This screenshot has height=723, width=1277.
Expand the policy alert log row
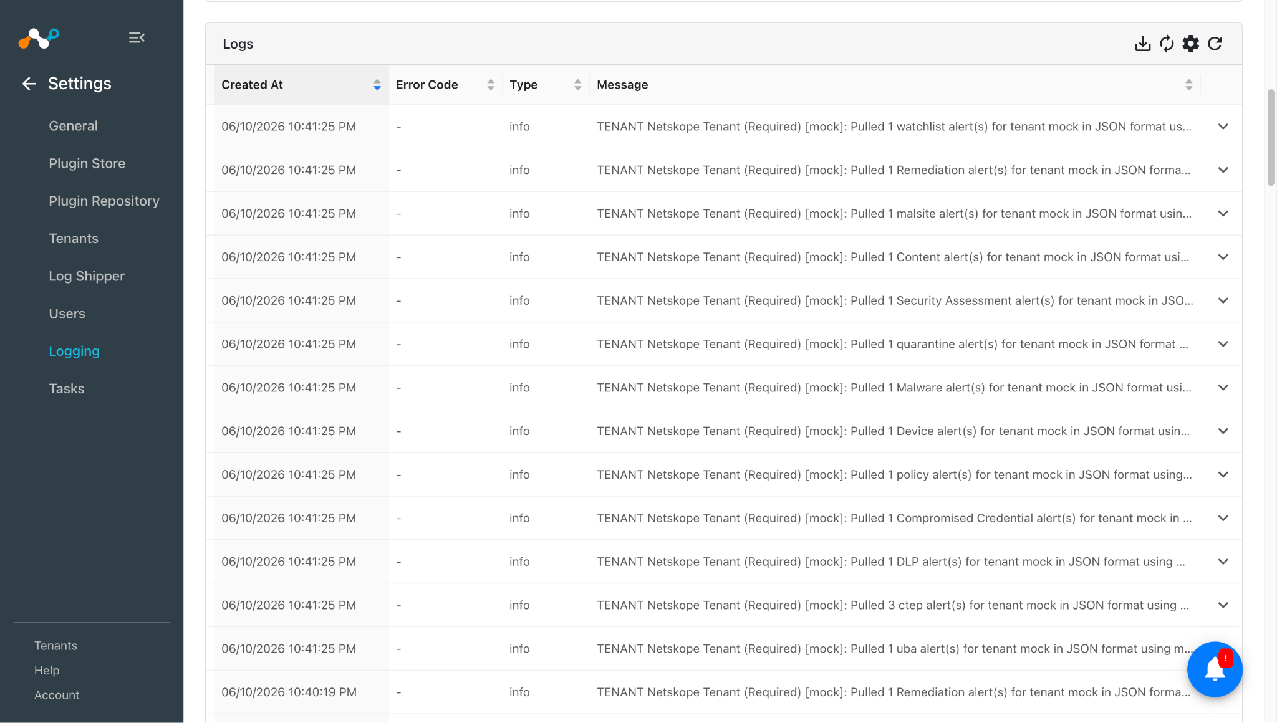(1223, 475)
